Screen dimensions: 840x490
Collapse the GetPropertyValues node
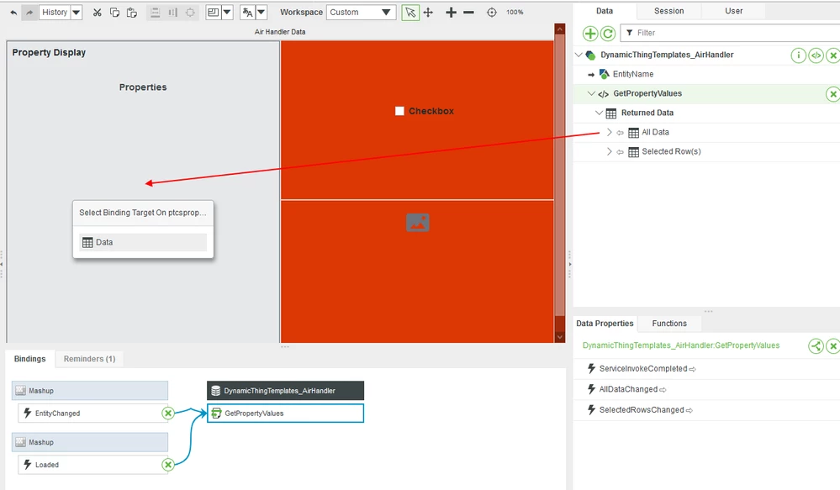click(591, 93)
